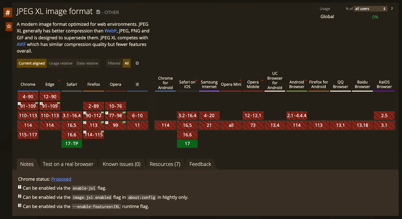Select the IE 11 cell
Screen dimensions: 402x219
137,125
